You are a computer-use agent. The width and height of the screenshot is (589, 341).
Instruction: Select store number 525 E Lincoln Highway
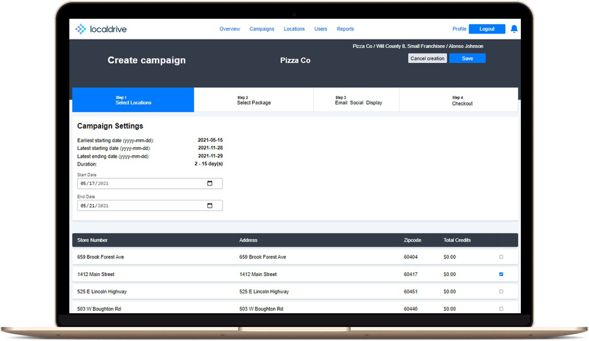click(102, 291)
